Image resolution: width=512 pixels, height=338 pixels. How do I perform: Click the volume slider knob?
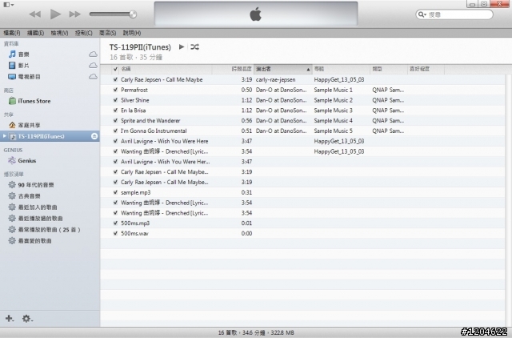(x=133, y=14)
